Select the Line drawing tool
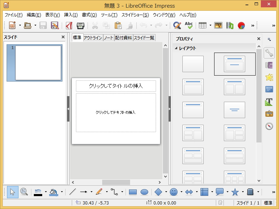The height and width of the screenshot is (209, 279). [x=73, y=192]
